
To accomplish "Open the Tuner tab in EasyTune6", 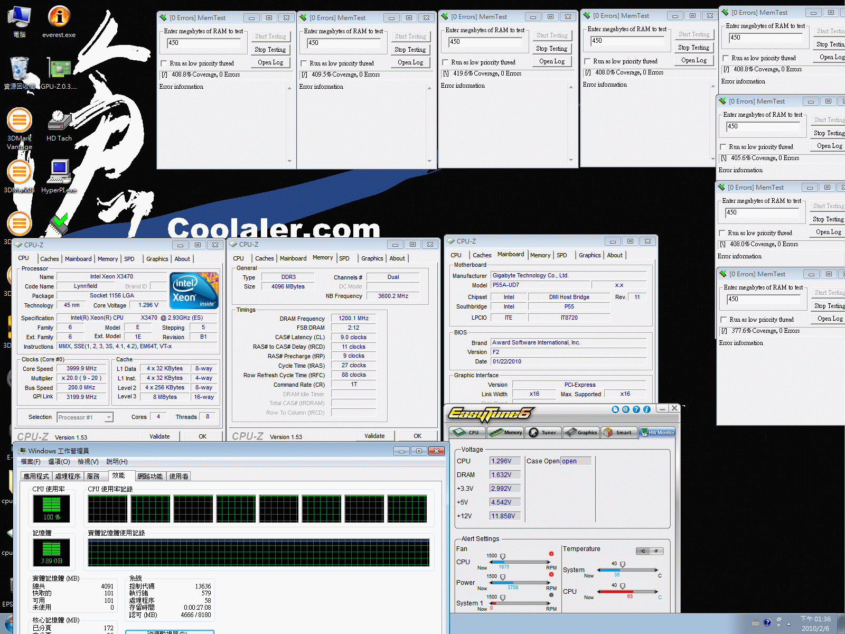I will pyautogui.click(x=543, y=433).
